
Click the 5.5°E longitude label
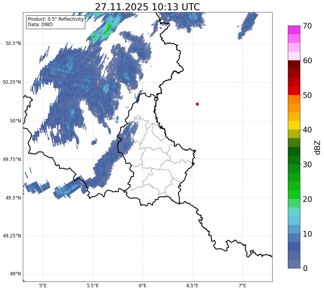93,285
